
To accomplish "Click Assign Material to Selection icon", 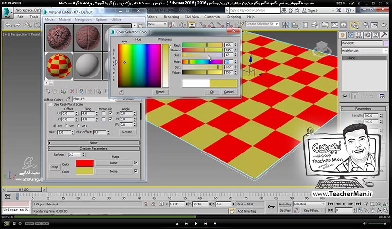I will pyautogui.click(x=63, y=91).
